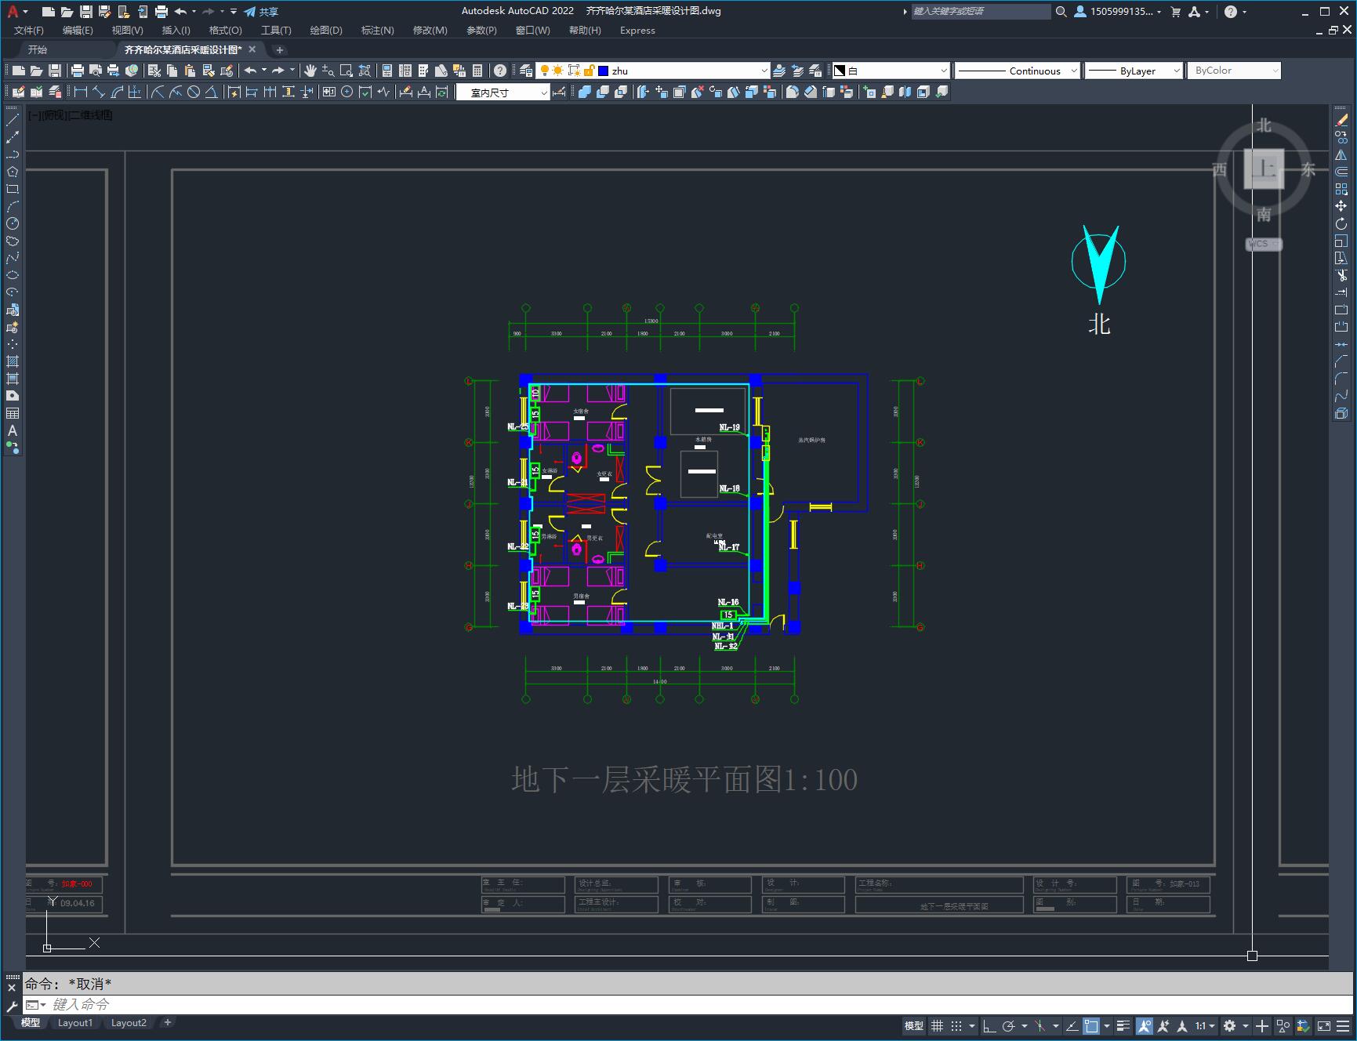The image size is (1357, 1041).
Task: Activate the Rotate tool
Action: pos(1341,223)
